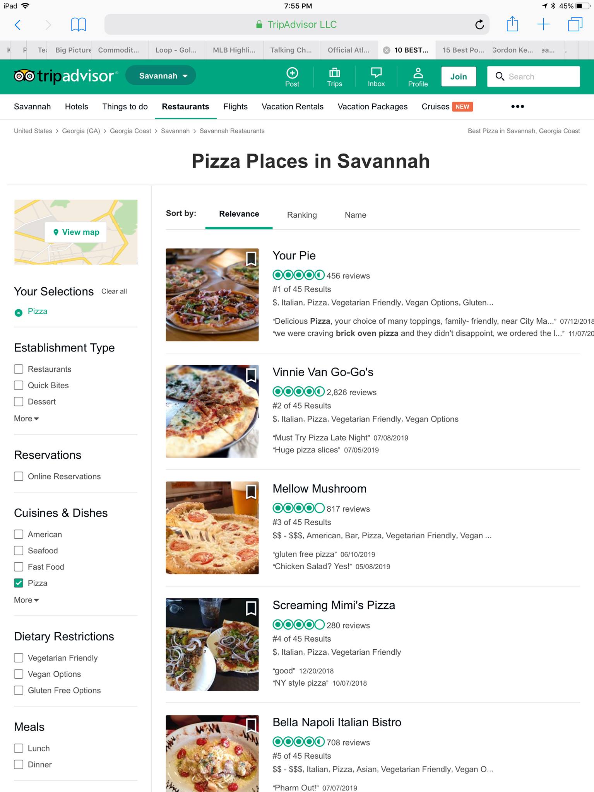Switch to Hotels navigation tab
This screenshot has width=594, height=792.
pyautogui.click(x=77, y=106)
